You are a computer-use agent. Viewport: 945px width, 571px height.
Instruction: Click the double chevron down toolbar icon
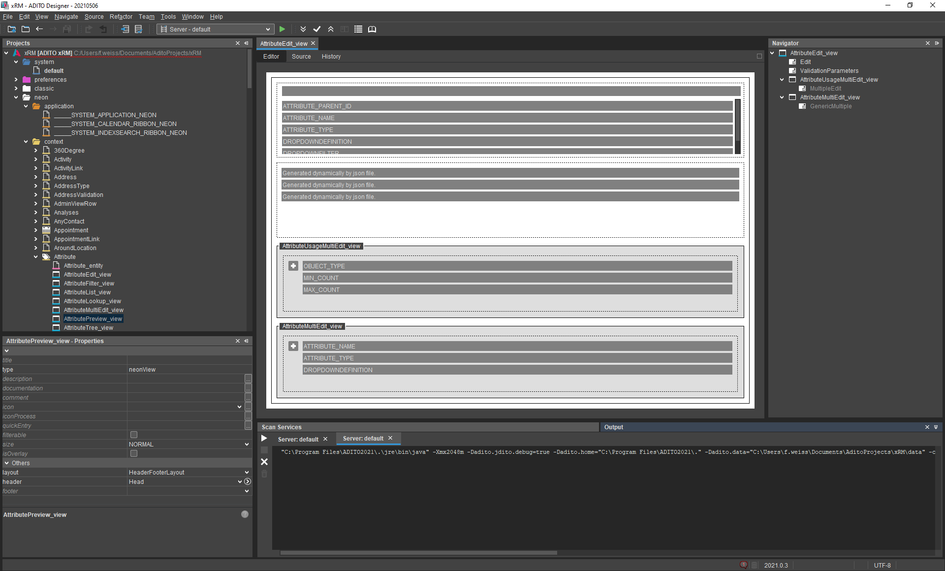click(x=303, y=30)
